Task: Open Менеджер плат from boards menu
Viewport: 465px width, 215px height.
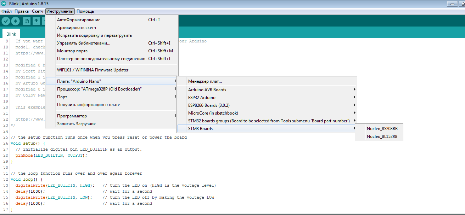Action: pyautogui.click(x=205, y=81)
